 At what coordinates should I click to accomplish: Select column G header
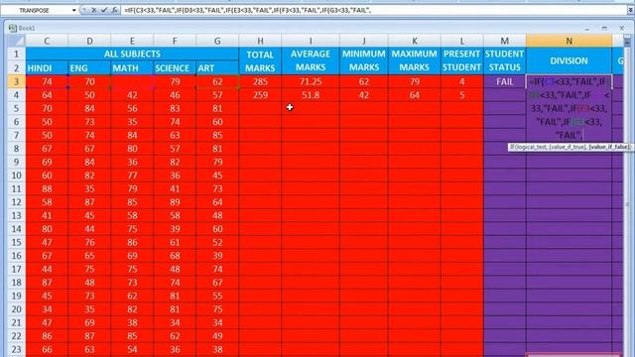point(217,41)
